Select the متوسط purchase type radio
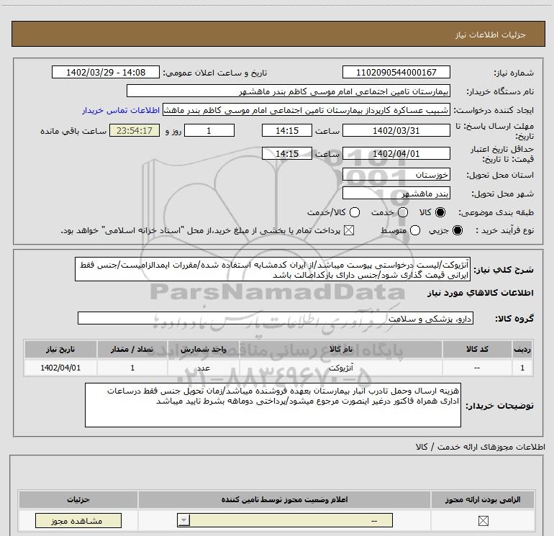 415,230
